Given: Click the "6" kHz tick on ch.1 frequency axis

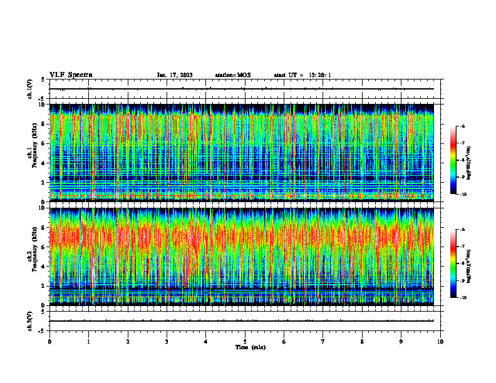Looking at the screenshot, I should 44,143.
